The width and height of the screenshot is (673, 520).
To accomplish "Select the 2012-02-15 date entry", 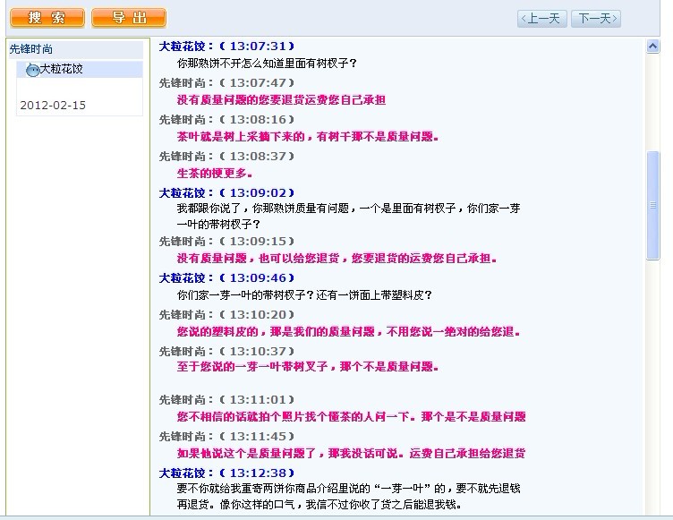I will click(53, 105).
